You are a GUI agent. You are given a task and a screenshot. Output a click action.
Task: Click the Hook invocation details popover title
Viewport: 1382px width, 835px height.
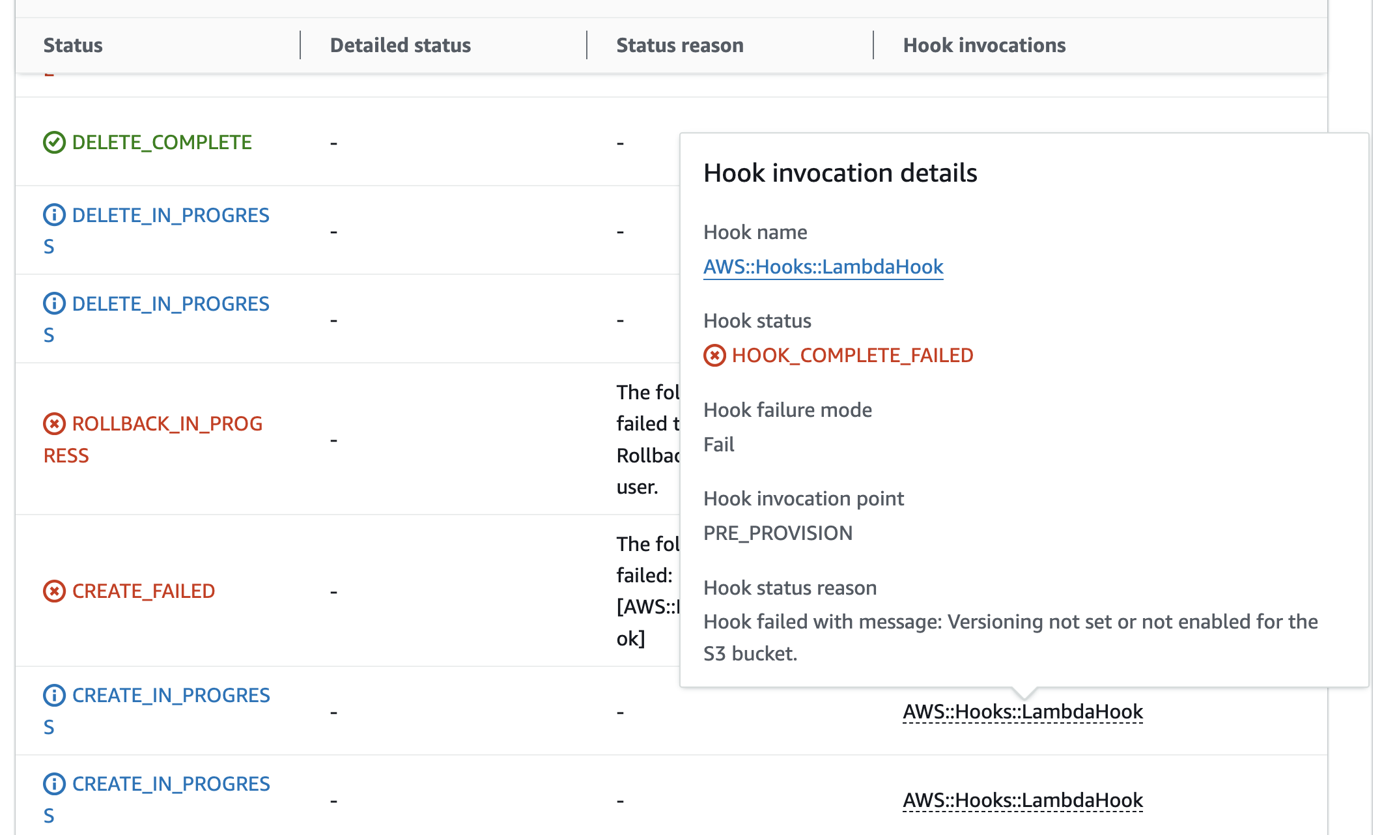[x=840, y=173]
